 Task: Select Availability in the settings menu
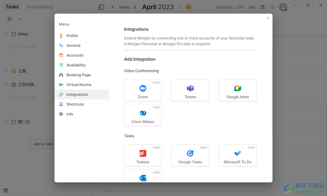coord(81,65)
